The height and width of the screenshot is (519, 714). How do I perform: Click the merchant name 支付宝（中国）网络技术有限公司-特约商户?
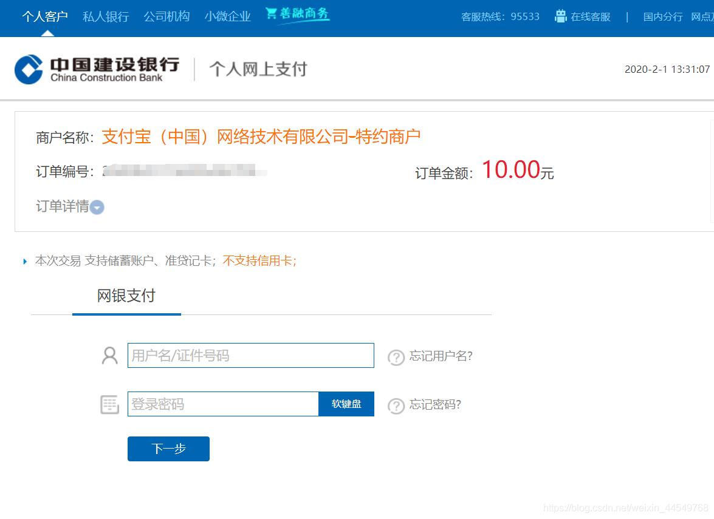pyautogui.click(x=261, y=137)
